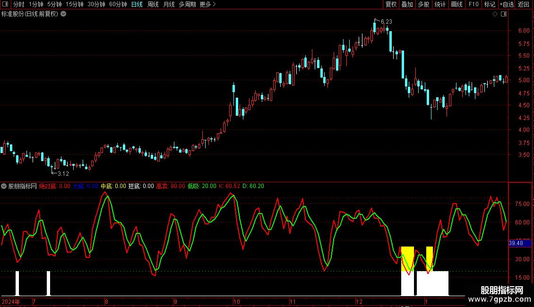The image size is (534, 307).
Task: Click the 3.12 low price label
Action: pyautogui.click(x=63, y=174)
